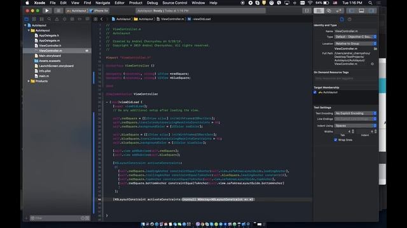Toggle the navigator panel visibility
407x228 pixels.
pos(352,11)
